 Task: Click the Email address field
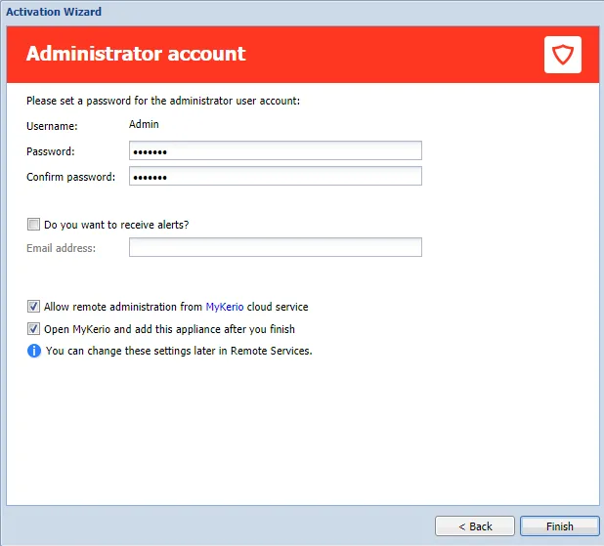[x=276, y=247]
